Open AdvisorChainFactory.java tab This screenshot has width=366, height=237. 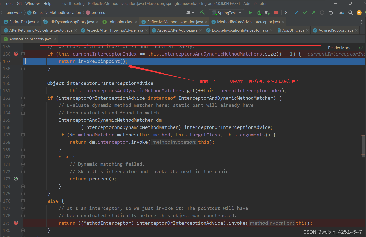click(30, 39)
